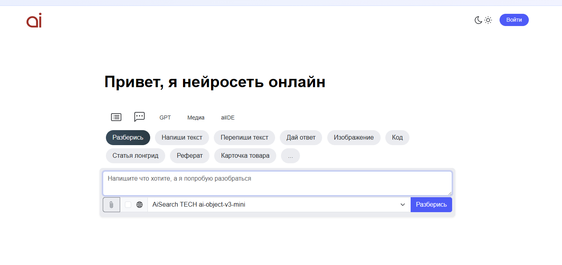The image size is (562, 265).
Task: Attach a file with paperclip icon
Action: click(x=111, y=205)
